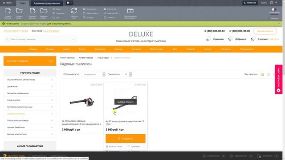Open Корзина in the bottom bar

pyautogui.click(x=267, y=156)
